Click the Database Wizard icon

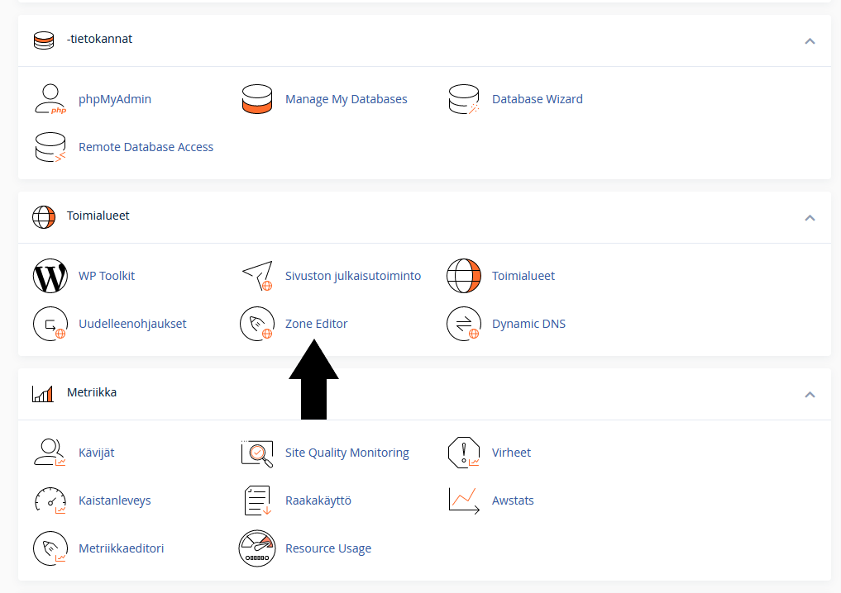click(463, 99)
